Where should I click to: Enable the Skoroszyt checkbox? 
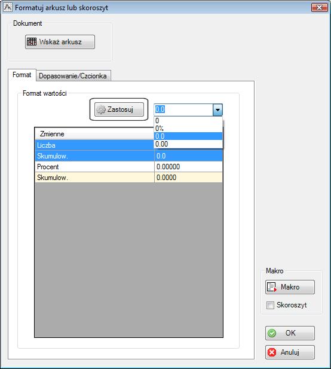point(270,305)
